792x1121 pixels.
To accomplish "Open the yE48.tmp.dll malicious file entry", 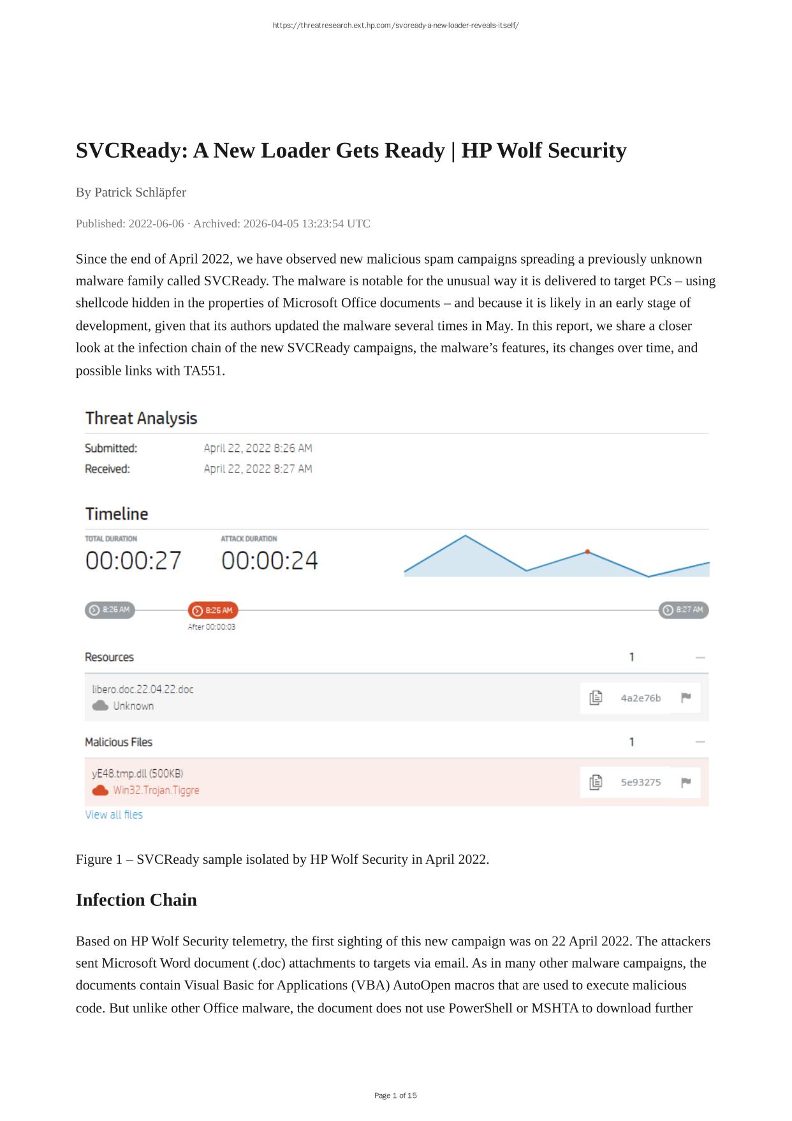I will click(x=138, y=774).
